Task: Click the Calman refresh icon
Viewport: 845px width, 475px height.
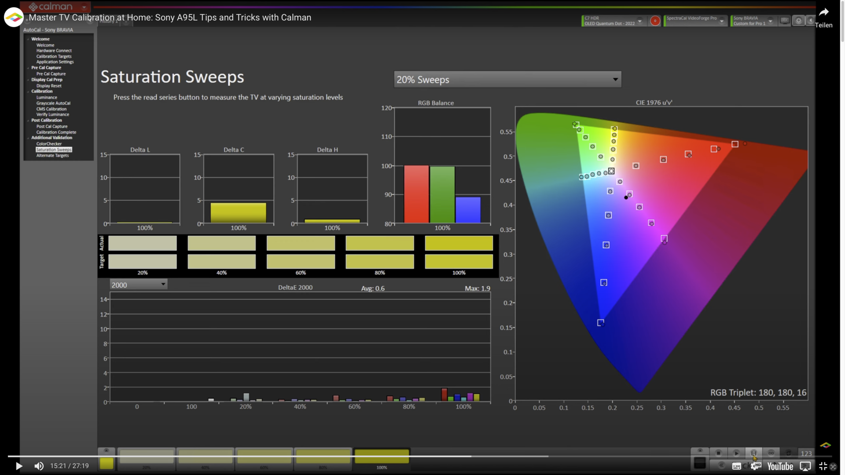Action: 789,453
